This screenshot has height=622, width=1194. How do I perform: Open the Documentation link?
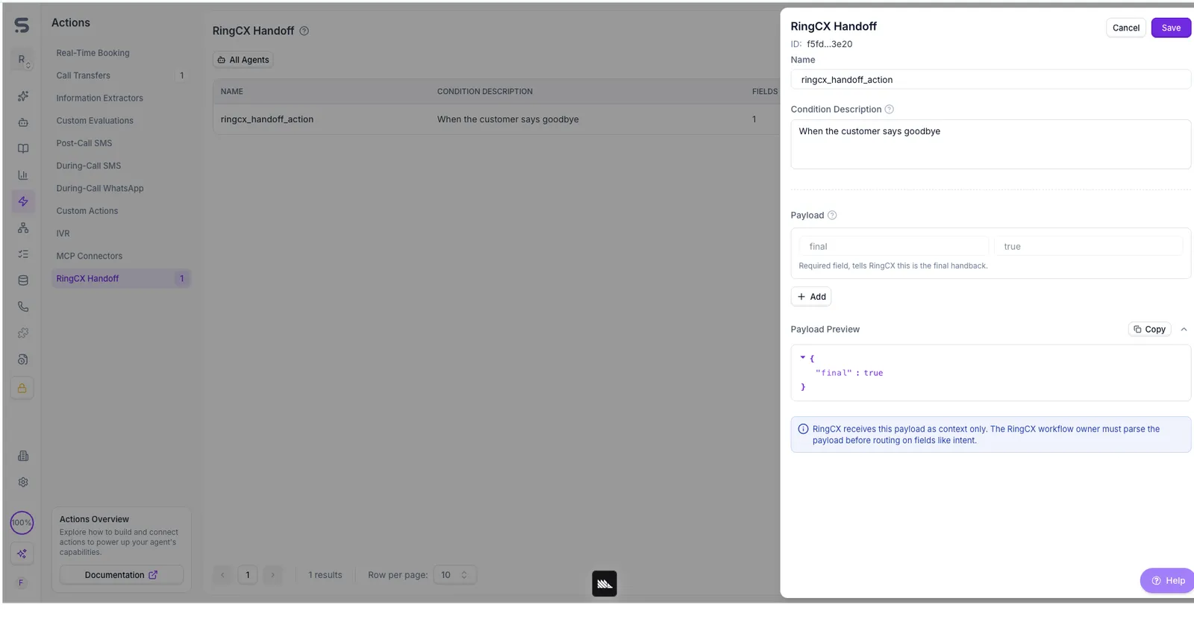[x=122, y=575]
